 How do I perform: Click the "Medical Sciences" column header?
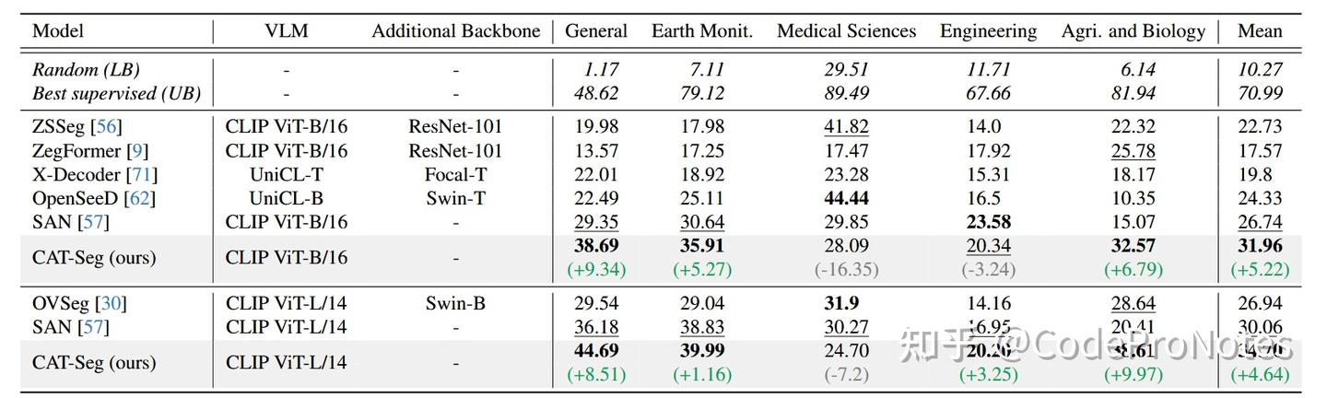coord(846,31)
